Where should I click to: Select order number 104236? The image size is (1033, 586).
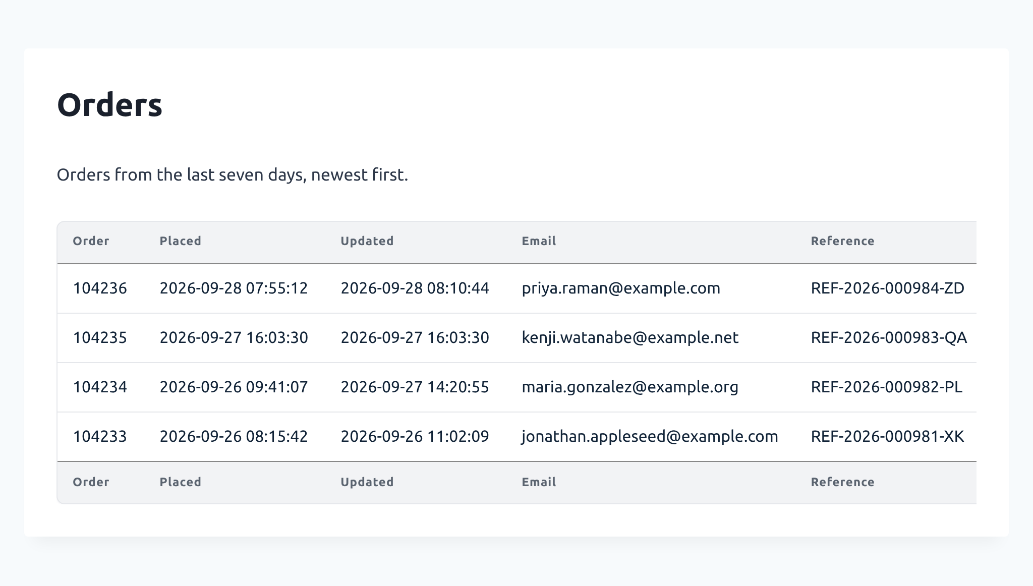pyautogui.click(x=100, y=288)
